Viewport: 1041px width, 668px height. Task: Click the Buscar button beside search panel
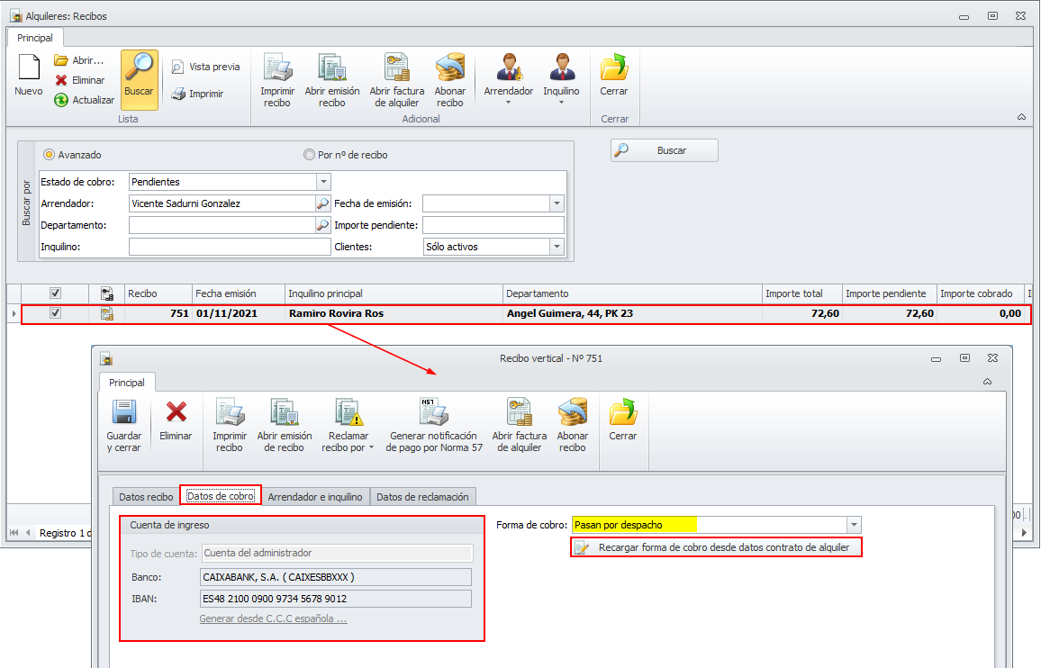(x=665, y=150)
